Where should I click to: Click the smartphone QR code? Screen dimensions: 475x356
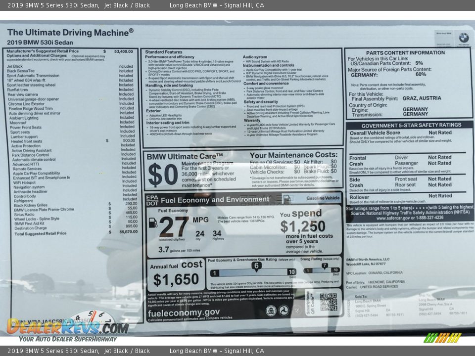pos(328,302)
